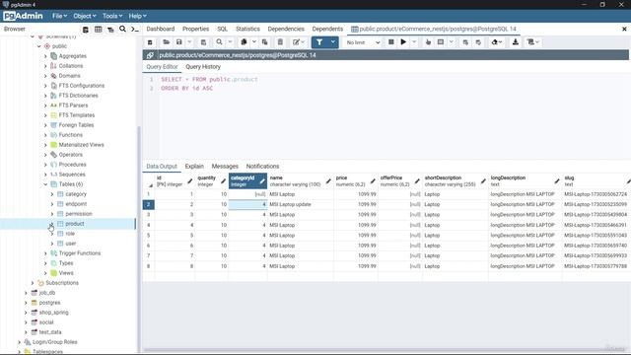Open the Object menu
Image resolution: width=631 pixels, height=355 pixels.
coord(85,16)
